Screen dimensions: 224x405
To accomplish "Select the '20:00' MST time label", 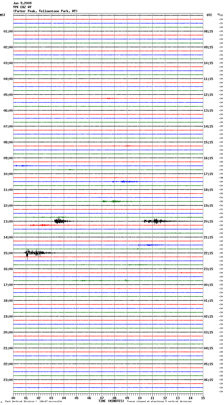I will pos(8,332).
